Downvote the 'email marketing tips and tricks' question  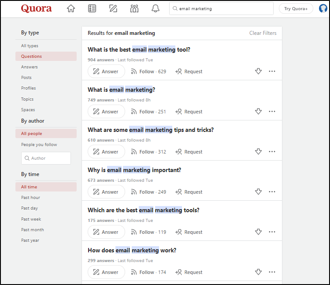(x=258, y=152)
